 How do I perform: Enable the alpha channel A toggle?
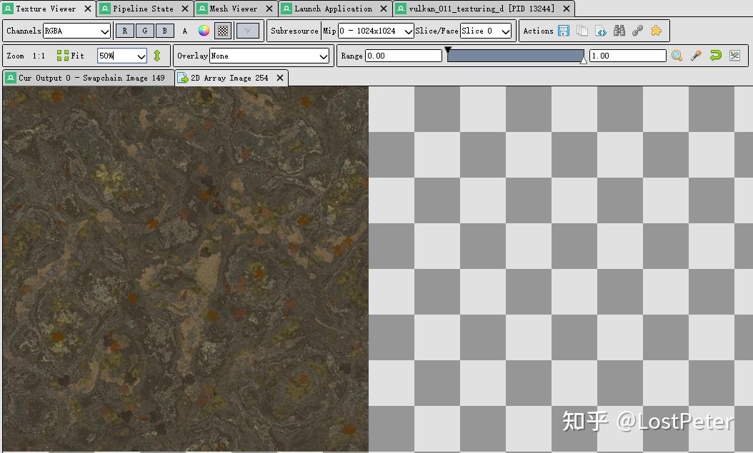(185, 31)
